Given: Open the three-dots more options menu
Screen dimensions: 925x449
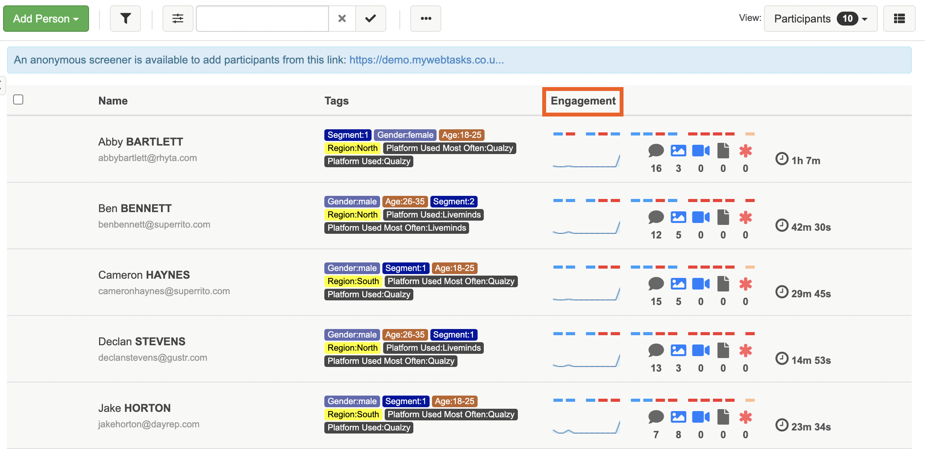Looking at the screenshot, I should coord(426,19).
